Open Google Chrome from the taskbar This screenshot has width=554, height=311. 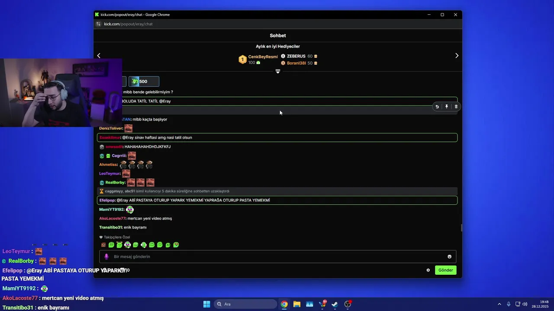[x=284, y=304]
